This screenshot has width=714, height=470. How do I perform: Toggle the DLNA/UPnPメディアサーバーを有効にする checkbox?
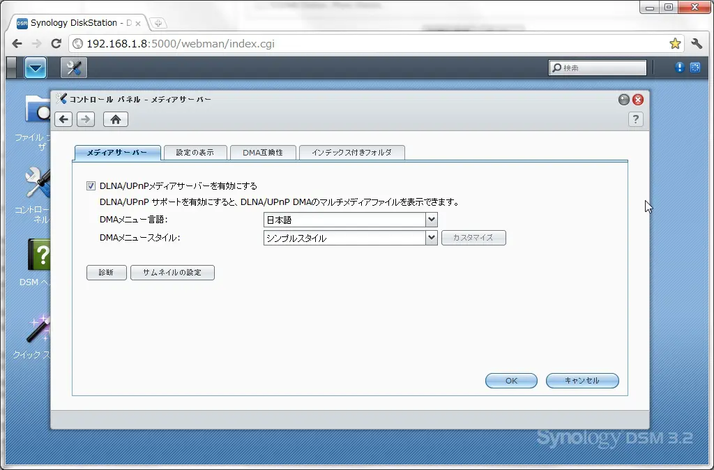(91, 185)
